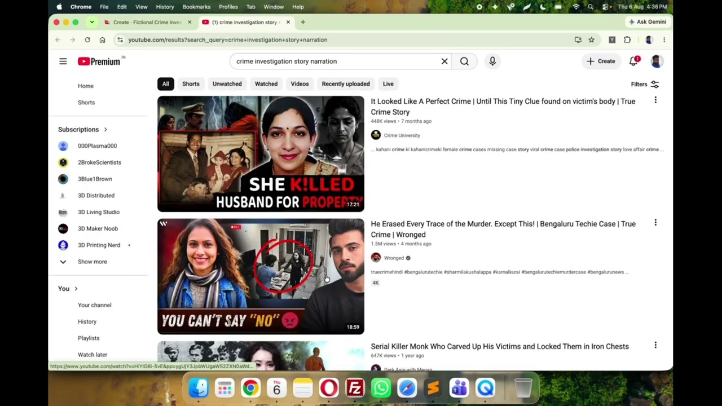Image resolution: width=722 pixels, height=406 pixels.
Task: Open Sublime Text from the dock
Action: (x=433, y=388)
